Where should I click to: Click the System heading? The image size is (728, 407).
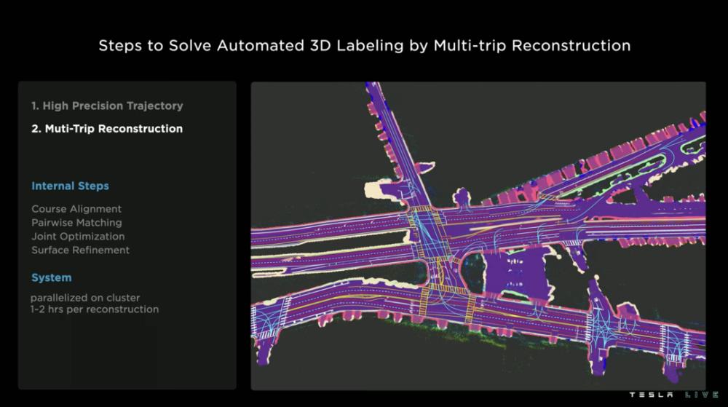52,277
